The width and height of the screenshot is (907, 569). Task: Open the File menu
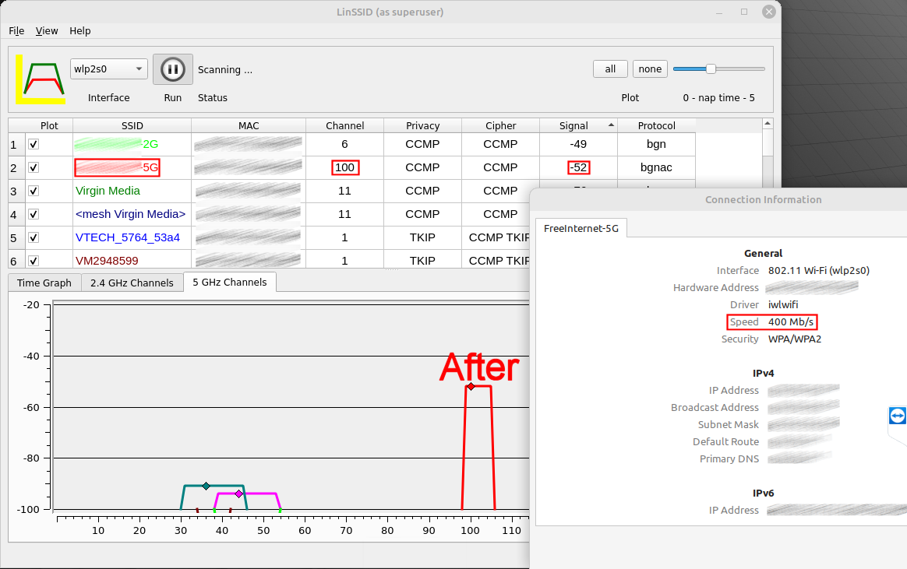(x=16, y=31)
